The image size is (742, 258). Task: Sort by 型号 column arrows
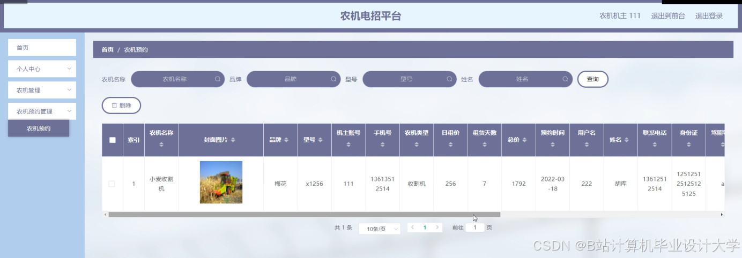320,140
